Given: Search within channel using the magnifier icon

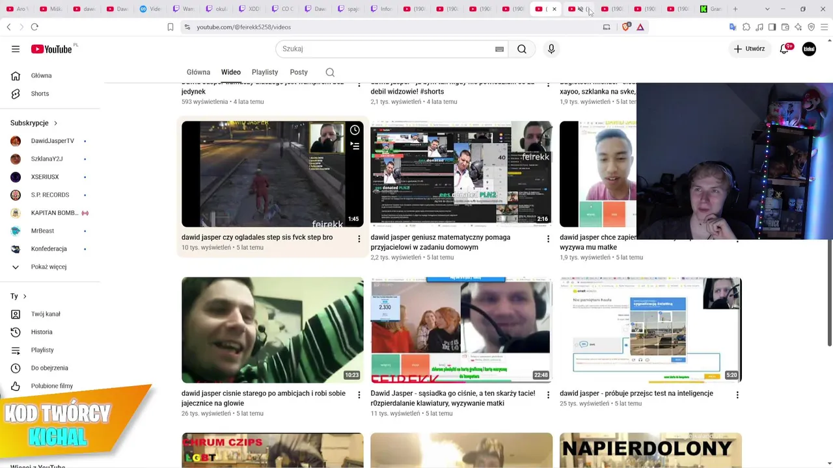Looking at the screenshot, I should click(x=330, y=72).
